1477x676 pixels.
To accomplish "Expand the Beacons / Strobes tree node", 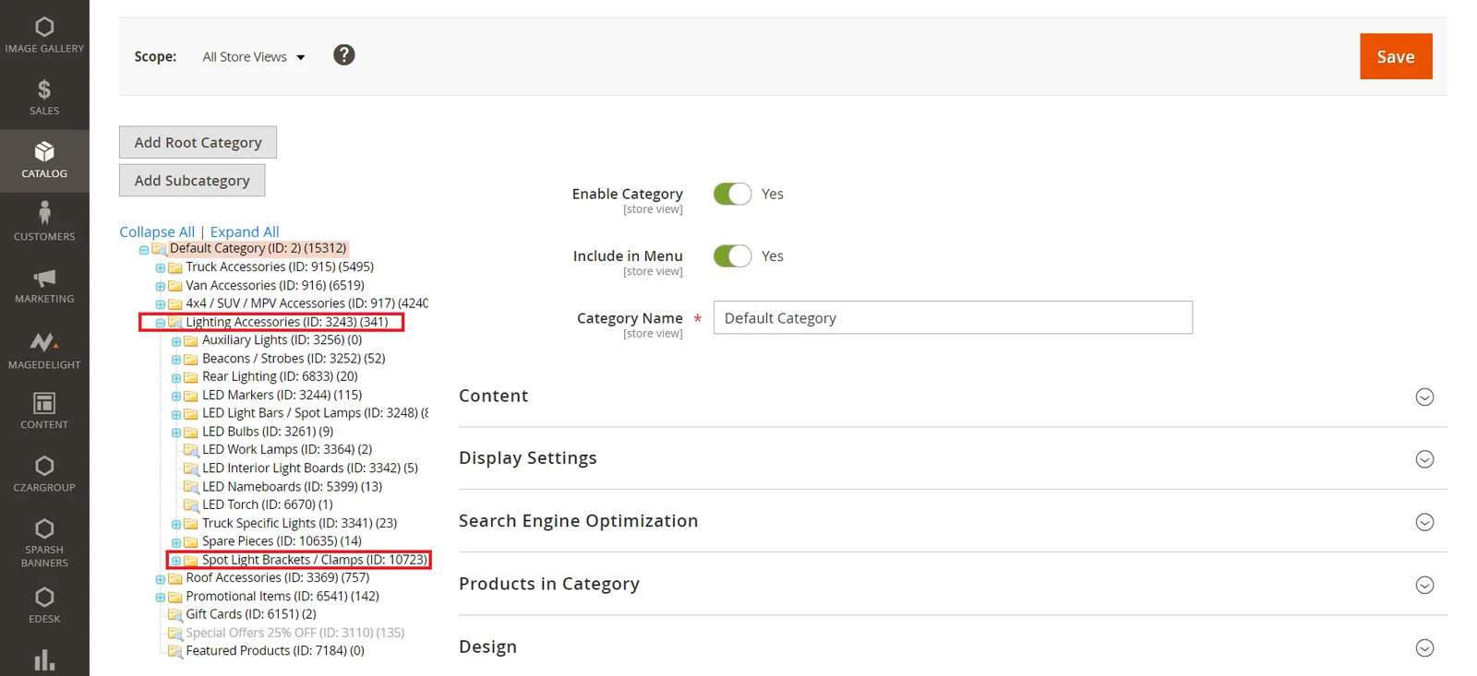I will 176,360.
